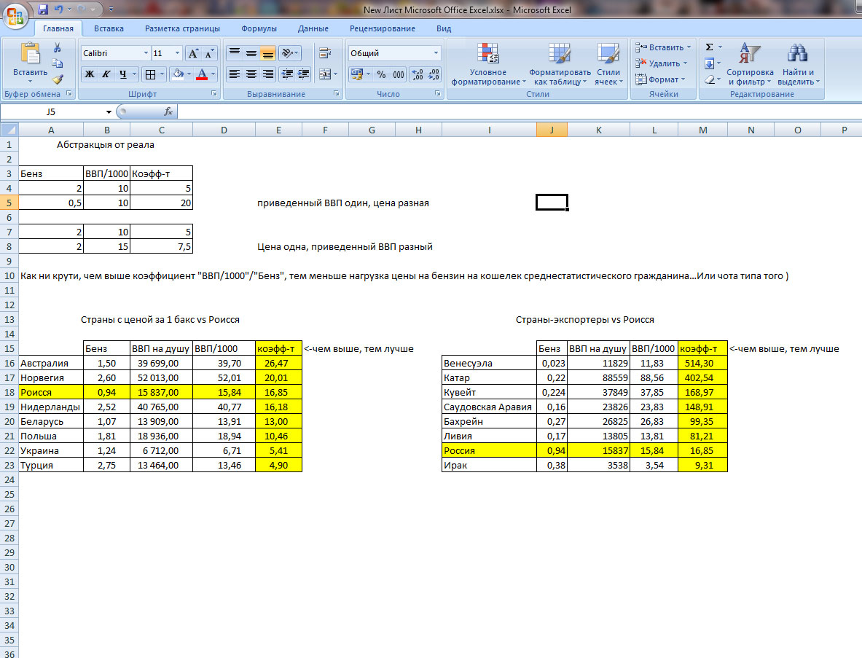
Task: Click the Paste (Вставить) clipboard icon
Action: pos(30,54)
